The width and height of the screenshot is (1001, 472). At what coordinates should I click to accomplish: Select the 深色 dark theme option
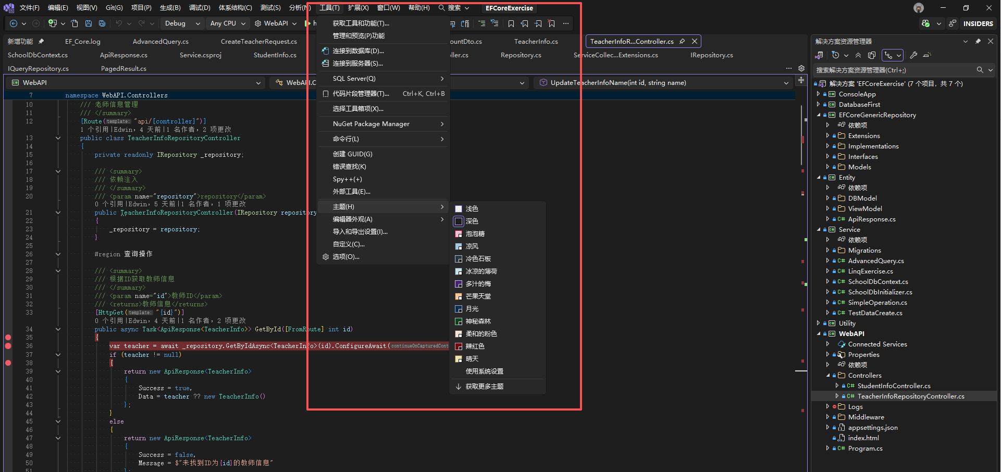pyautogui.click(x=472, y=221)
